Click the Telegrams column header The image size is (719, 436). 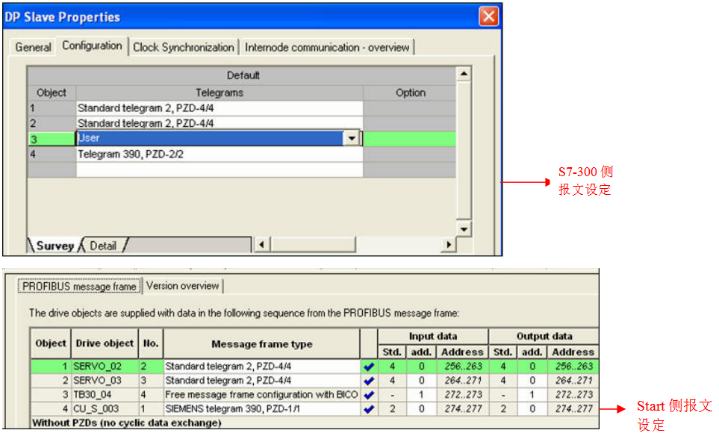pyautogui.click(x=220, y=93)
